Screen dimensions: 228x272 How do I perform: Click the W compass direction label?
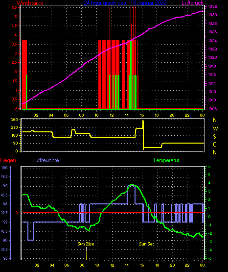pyautogui.click(x=215, y=128)
